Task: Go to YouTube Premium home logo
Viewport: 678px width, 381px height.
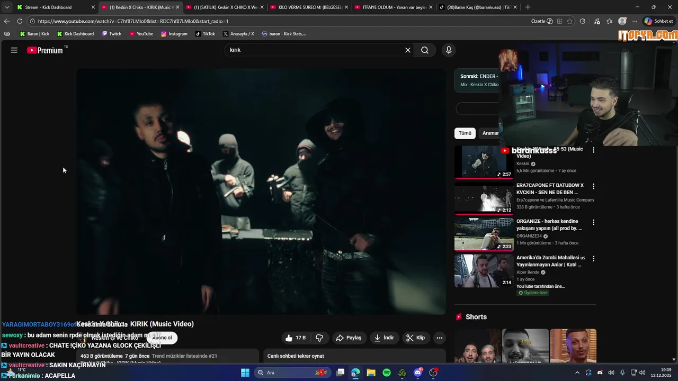Action: point(45,50)
